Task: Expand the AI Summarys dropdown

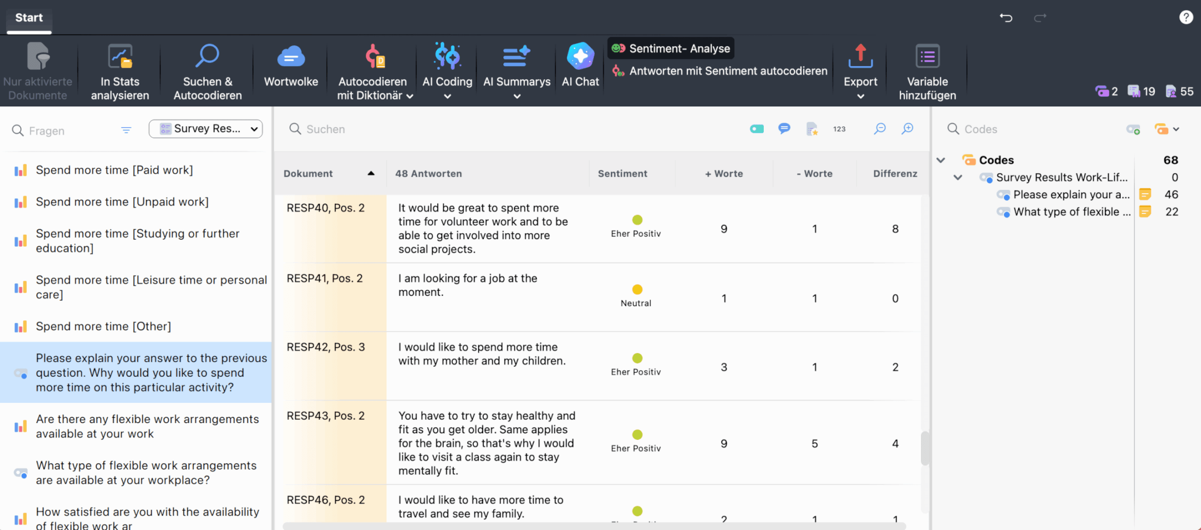Action: point(516,96)
